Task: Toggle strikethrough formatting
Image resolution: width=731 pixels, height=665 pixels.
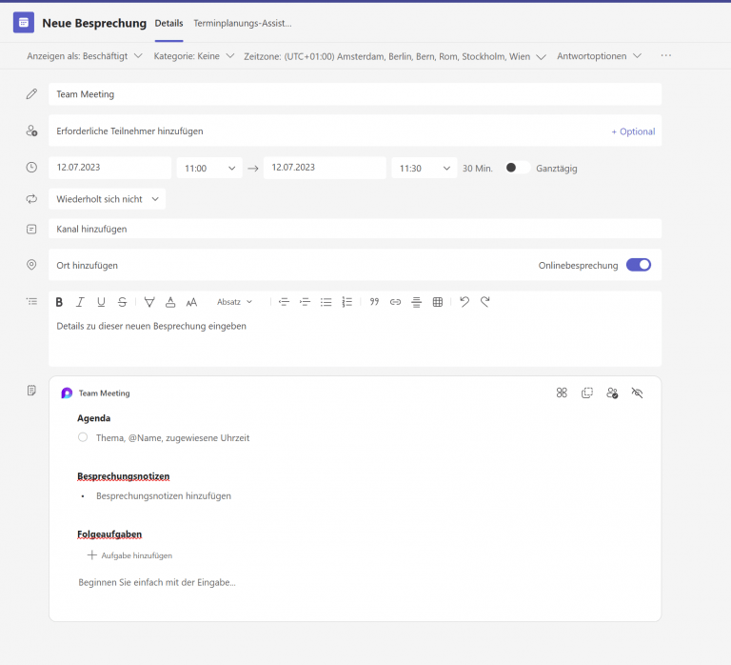Action: point(122,302)
